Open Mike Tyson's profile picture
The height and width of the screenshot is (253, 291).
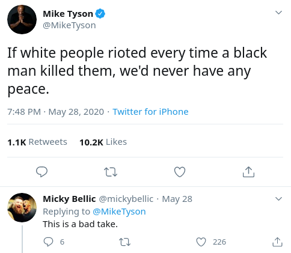pos(22,19)
